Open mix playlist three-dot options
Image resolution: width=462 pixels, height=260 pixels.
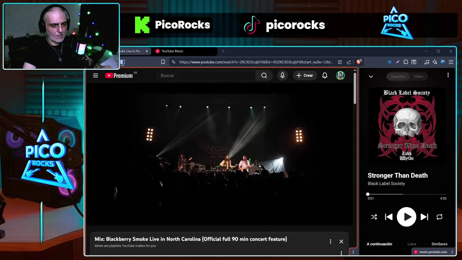point(330,242)
